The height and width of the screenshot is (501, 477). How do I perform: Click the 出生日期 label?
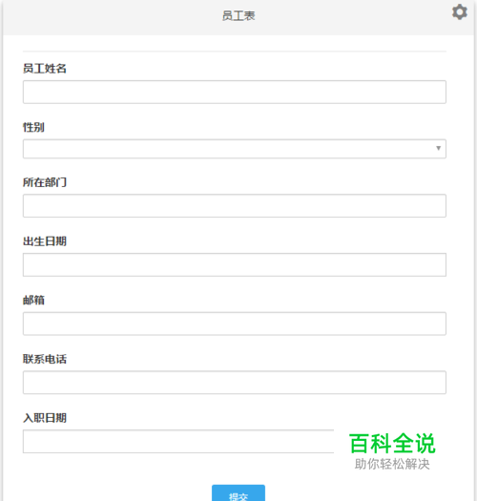point(45,241)
